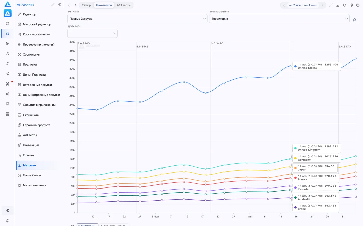Open help via the question mark icon
The width and height of the screenshot is (363, 226).
[358, 5]
